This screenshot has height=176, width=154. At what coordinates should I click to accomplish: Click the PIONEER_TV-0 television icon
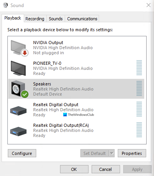coord(18,68)
